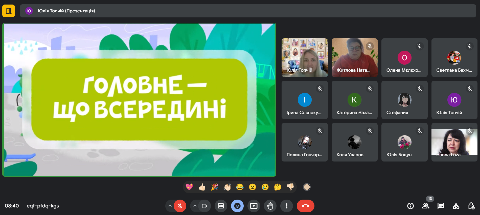The image size is (480, 215).
Task: Collapse the emoji reactions bar
Action: (x=237, y=206)
